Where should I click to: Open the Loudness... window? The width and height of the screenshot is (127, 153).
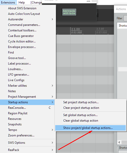tap(28, 69)
